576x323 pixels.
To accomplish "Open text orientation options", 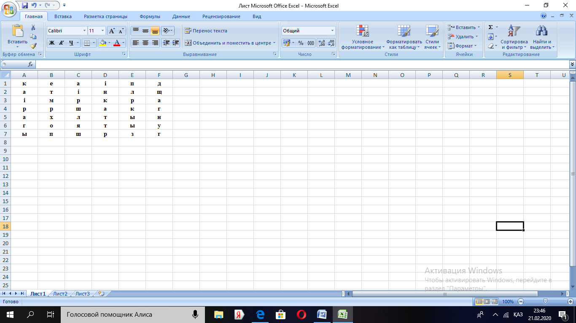I will click(x=167, y=31).
